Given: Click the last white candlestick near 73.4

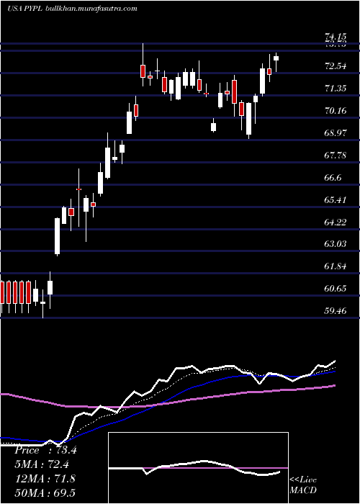Looking at the screenshot, I should tap(276, 58).
